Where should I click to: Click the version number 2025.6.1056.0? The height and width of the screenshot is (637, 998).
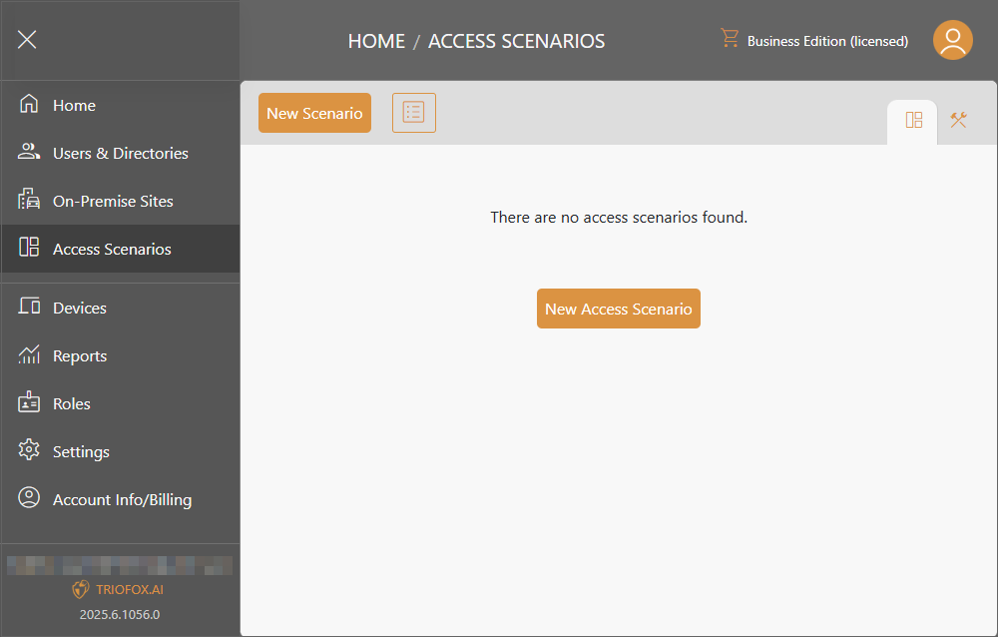120,615
